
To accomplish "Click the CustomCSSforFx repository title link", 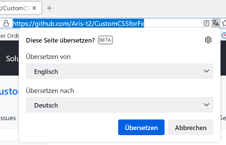I will (9, 92).
